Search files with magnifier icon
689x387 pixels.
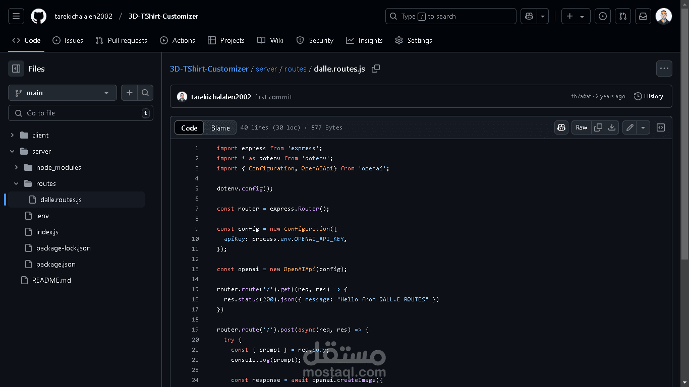click(145, 93)
